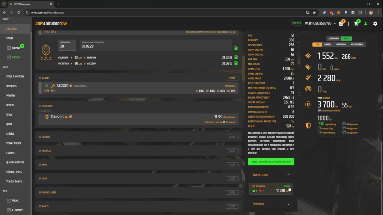Switch damage mode to Burst
Screen dimensions: 383x215
(x=346, y=39)
